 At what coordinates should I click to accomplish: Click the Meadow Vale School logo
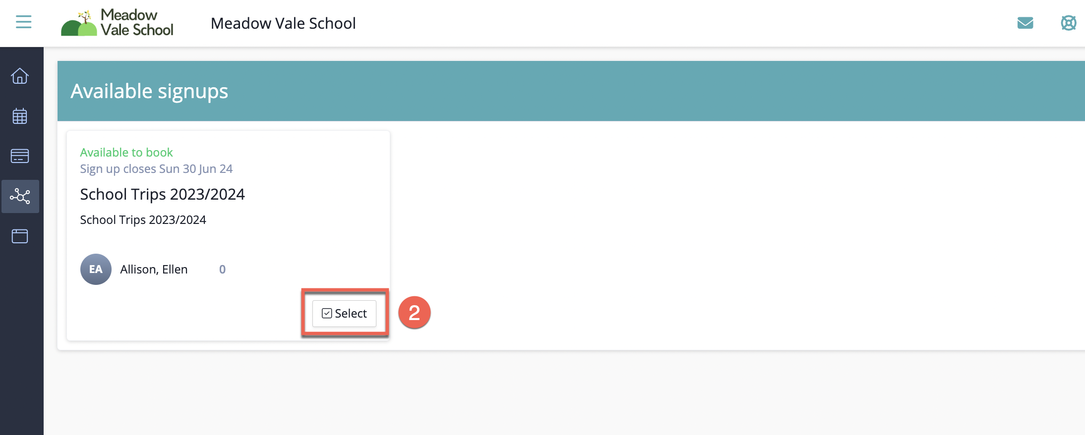click(x=117, y=23)
